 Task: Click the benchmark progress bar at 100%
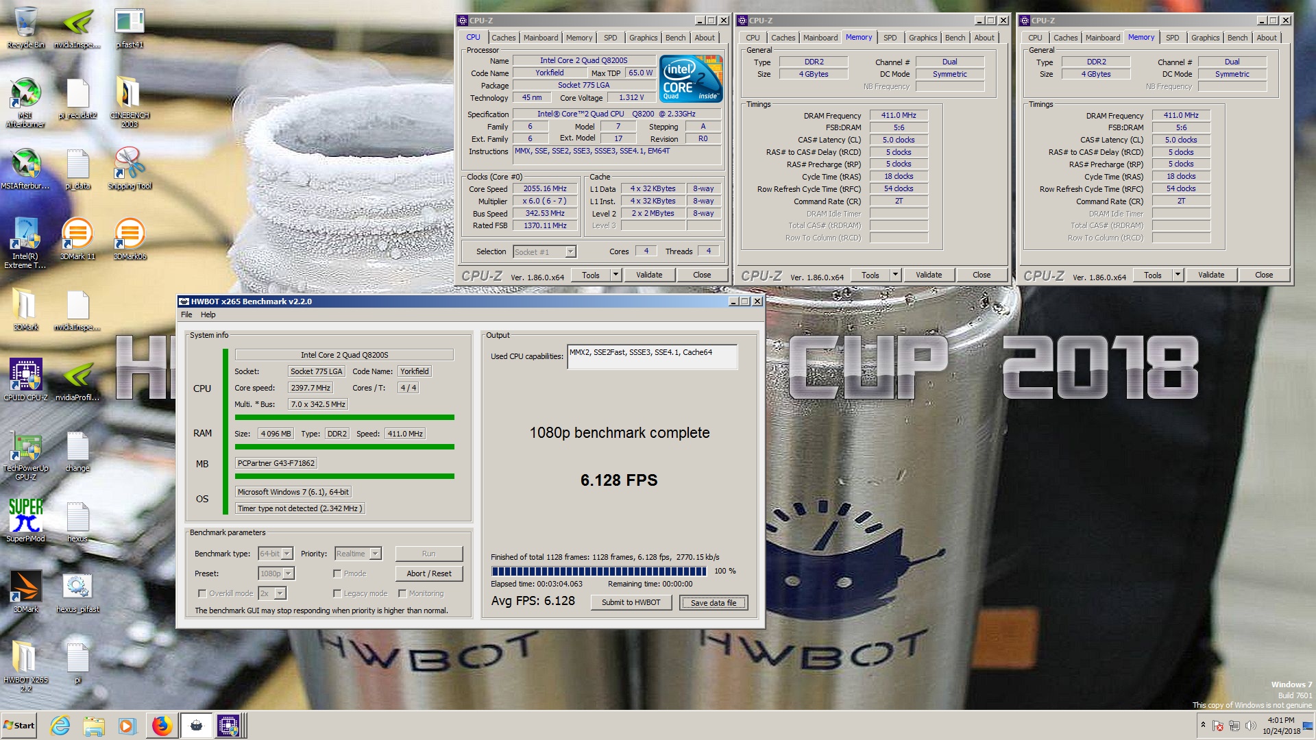pos(599,571)
